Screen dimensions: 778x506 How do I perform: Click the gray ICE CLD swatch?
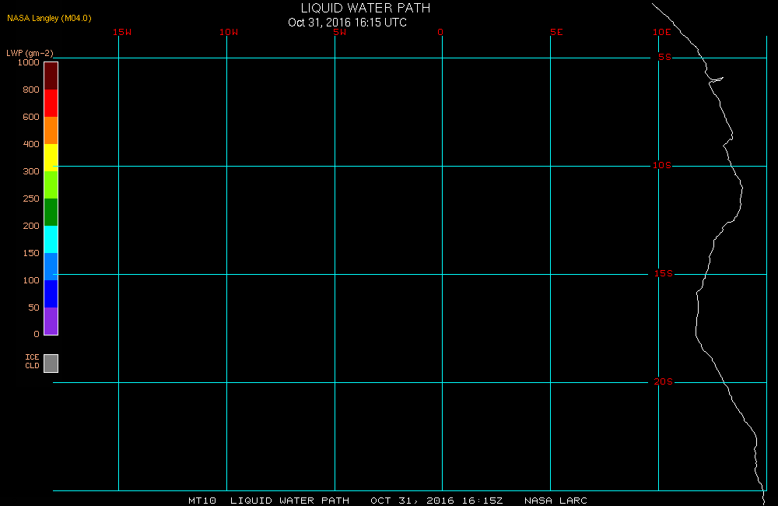point(51,363)
